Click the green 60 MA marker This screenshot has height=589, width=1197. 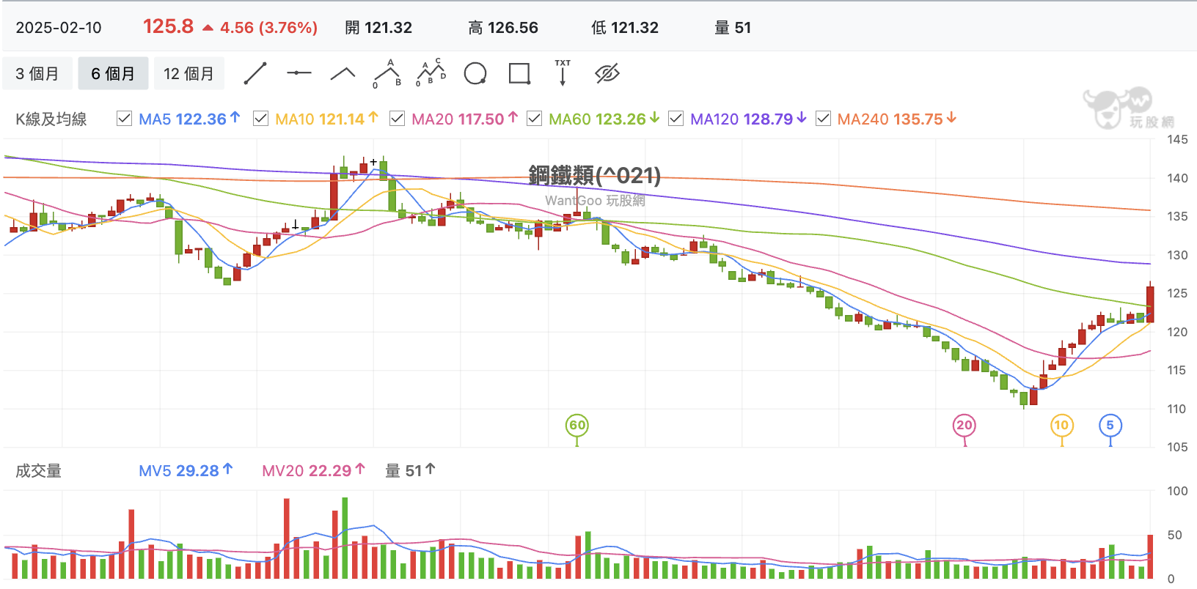(577, 426)
